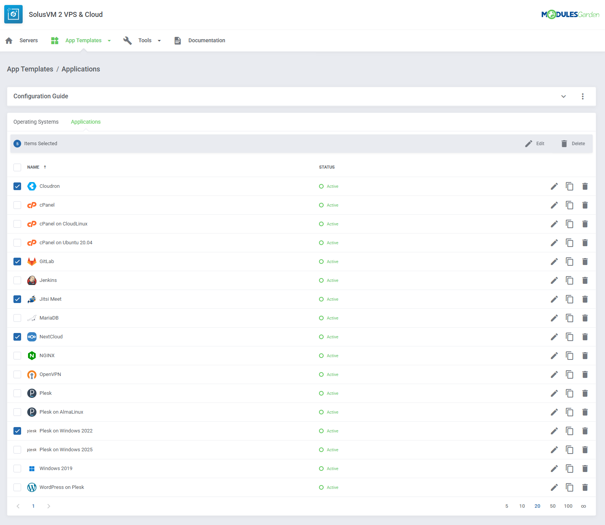Open the App Templates menu

[x=83, y=40]
